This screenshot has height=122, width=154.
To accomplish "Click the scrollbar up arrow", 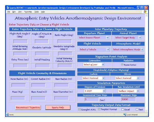I will coord(146,15).
